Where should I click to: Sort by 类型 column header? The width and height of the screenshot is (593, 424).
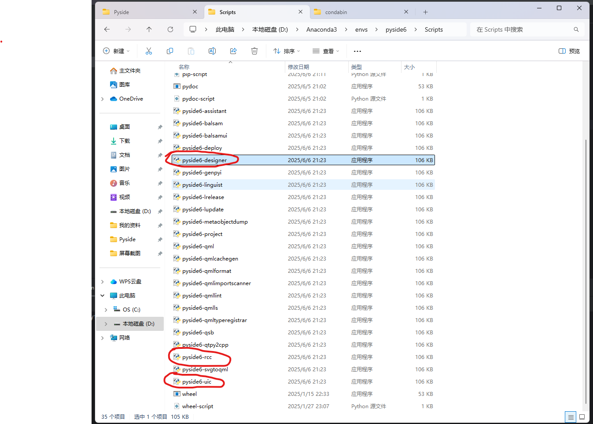point(357,67)
